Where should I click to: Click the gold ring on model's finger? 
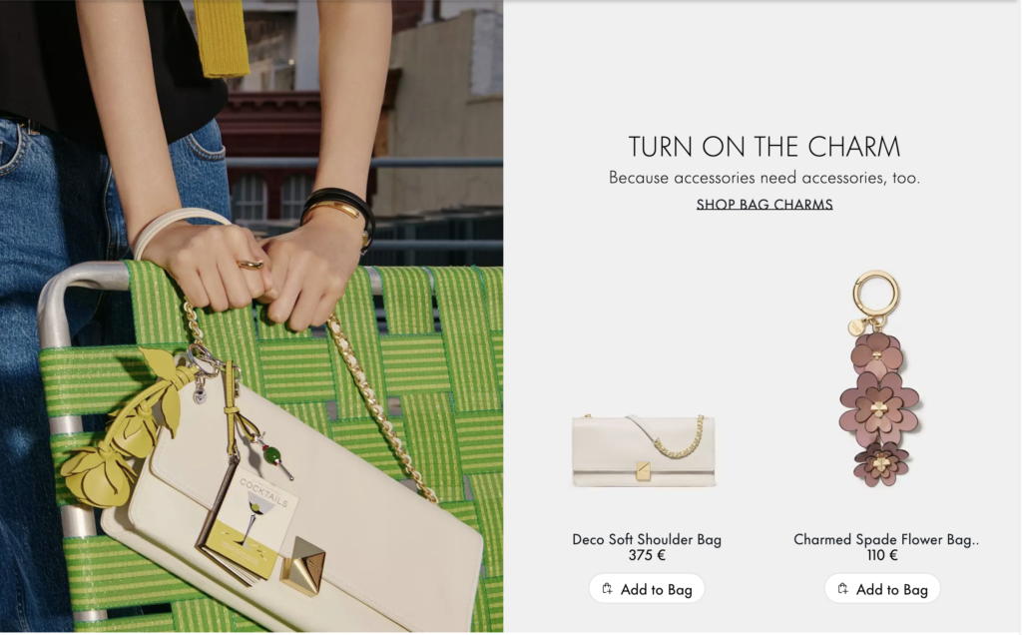(x=251, y=264)
